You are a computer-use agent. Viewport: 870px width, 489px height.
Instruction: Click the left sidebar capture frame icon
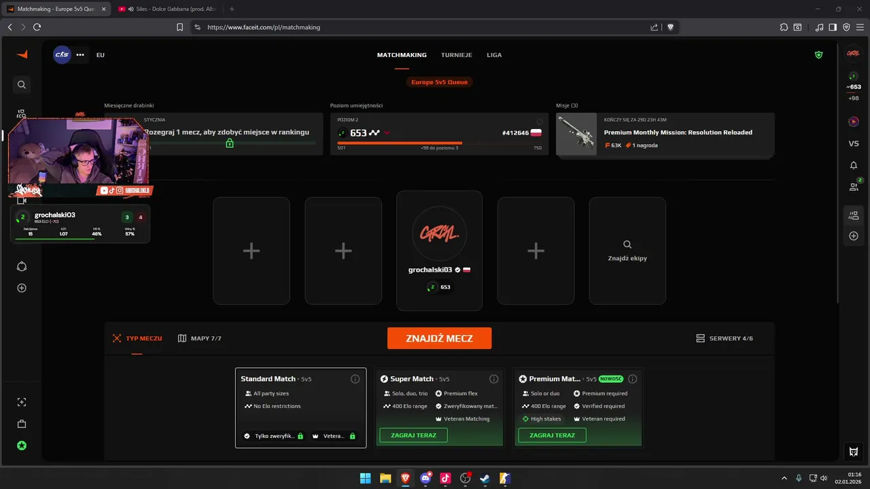click(x=22, y=402)
